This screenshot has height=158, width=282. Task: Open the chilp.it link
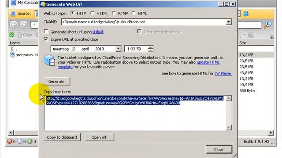coord(98,32)
